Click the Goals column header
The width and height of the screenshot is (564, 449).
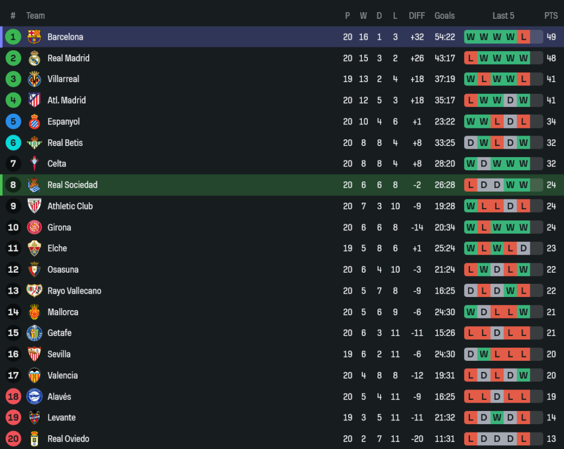tap(444, 15)
